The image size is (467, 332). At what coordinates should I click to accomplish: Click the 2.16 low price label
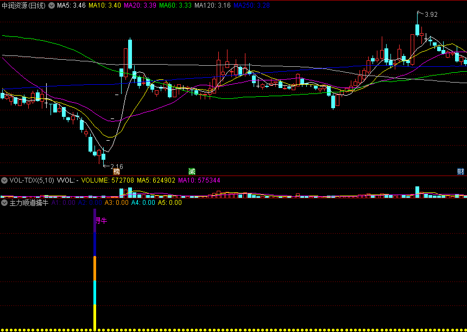[116, 167]
